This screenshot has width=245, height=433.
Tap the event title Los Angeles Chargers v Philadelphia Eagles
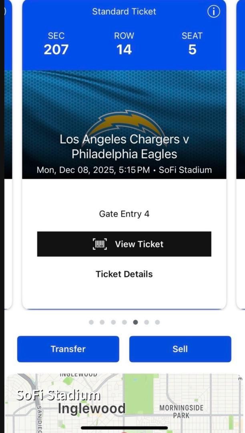coord(124,147)
